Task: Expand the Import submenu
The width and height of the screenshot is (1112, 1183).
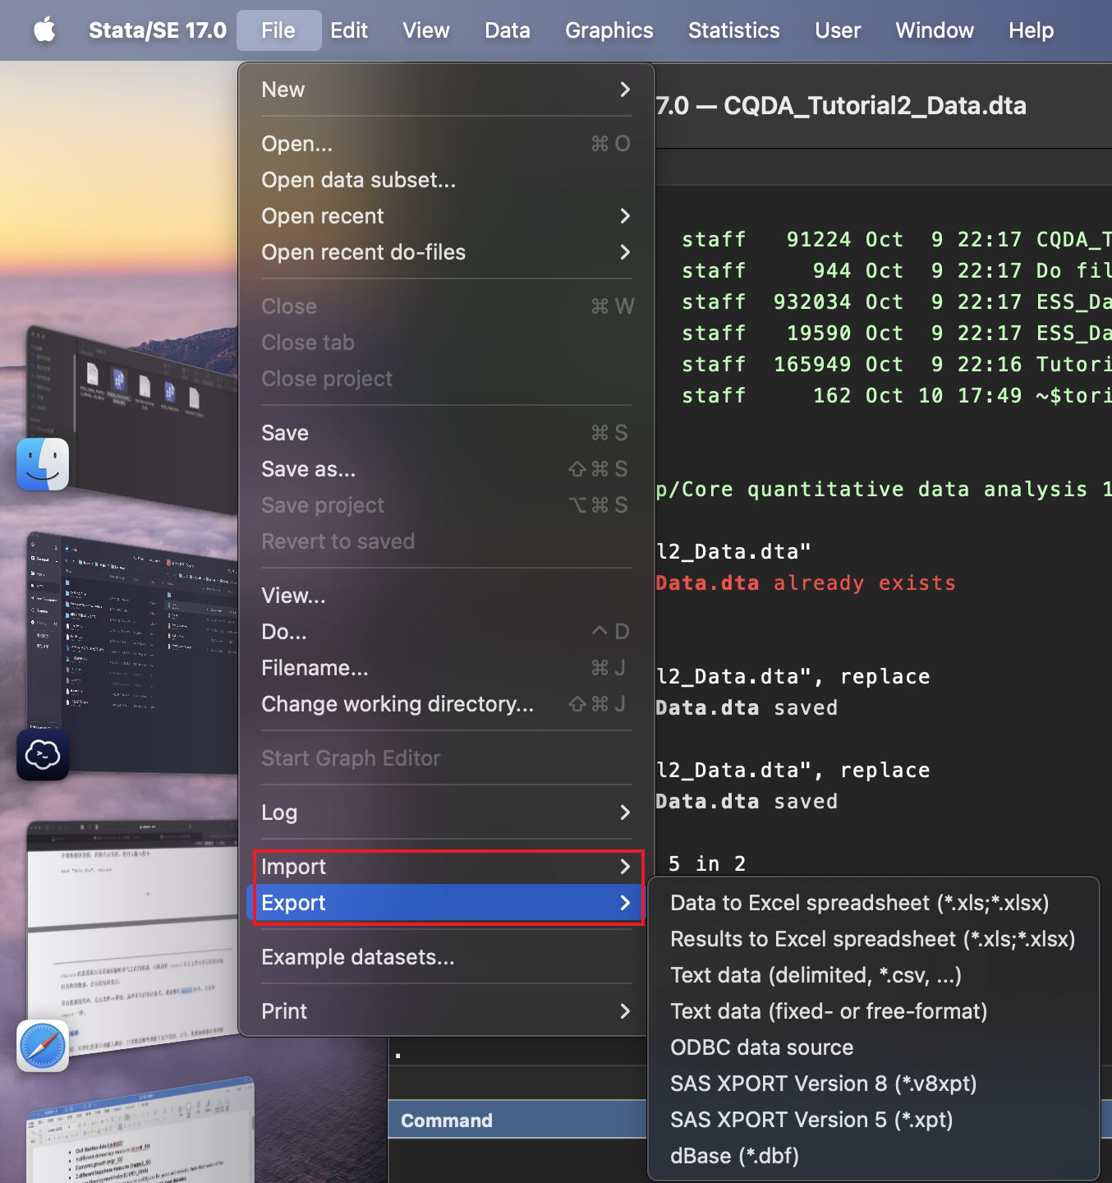Action: (446, 867)
